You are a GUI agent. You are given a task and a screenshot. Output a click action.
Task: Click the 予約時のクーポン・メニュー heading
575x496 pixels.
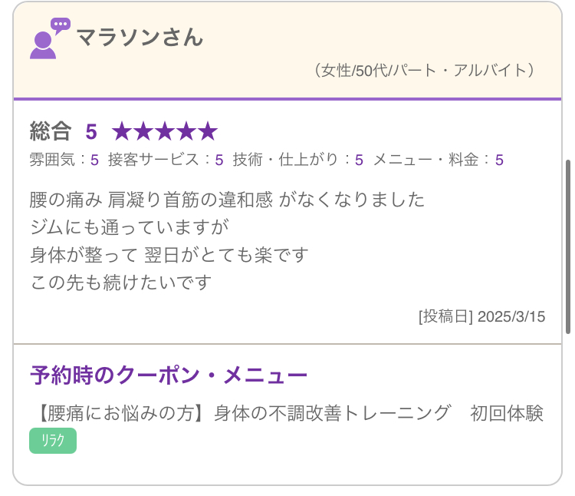pyautogui.click(x=169, y=375)
